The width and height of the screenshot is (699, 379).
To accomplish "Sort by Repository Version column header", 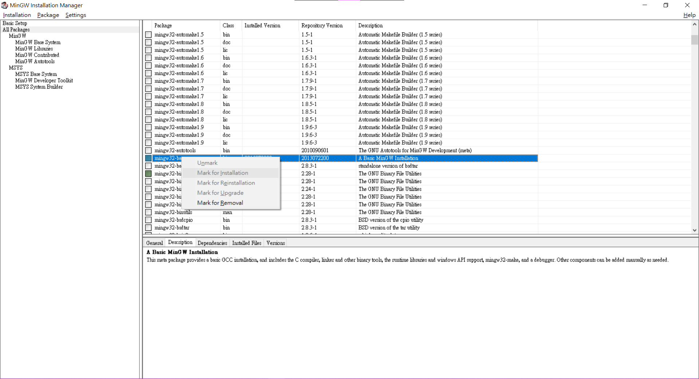I will click(x=322, y=25).
